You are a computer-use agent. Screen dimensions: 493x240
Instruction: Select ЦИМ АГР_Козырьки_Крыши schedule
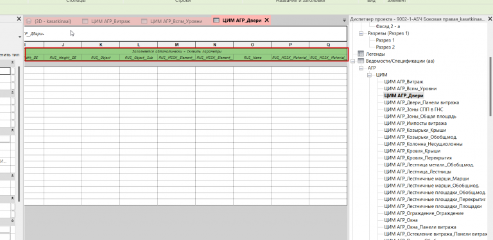pyautogui.click(x=415, y=130)
